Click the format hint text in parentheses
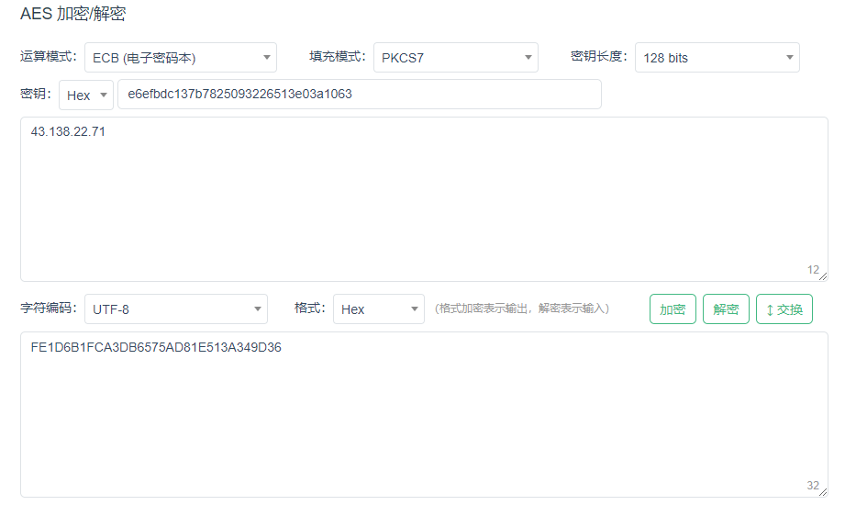 click(522, 309)
